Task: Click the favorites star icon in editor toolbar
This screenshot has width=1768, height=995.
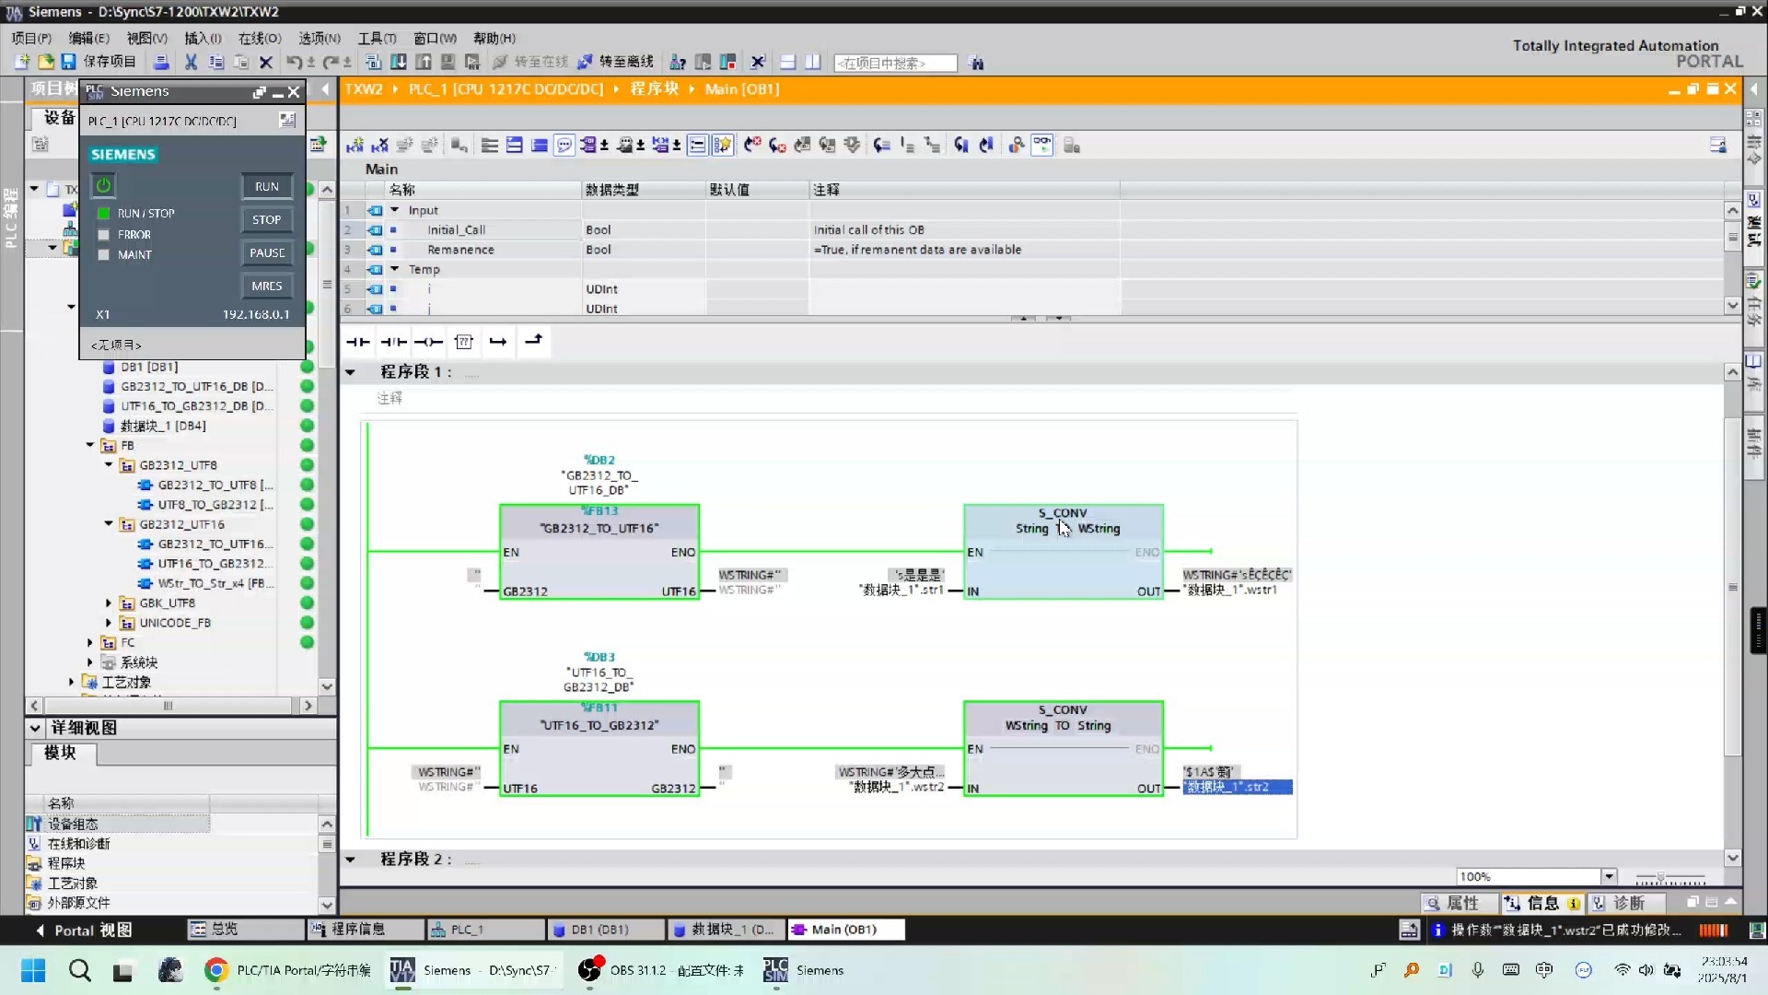Action: click(x=723, y=145)
